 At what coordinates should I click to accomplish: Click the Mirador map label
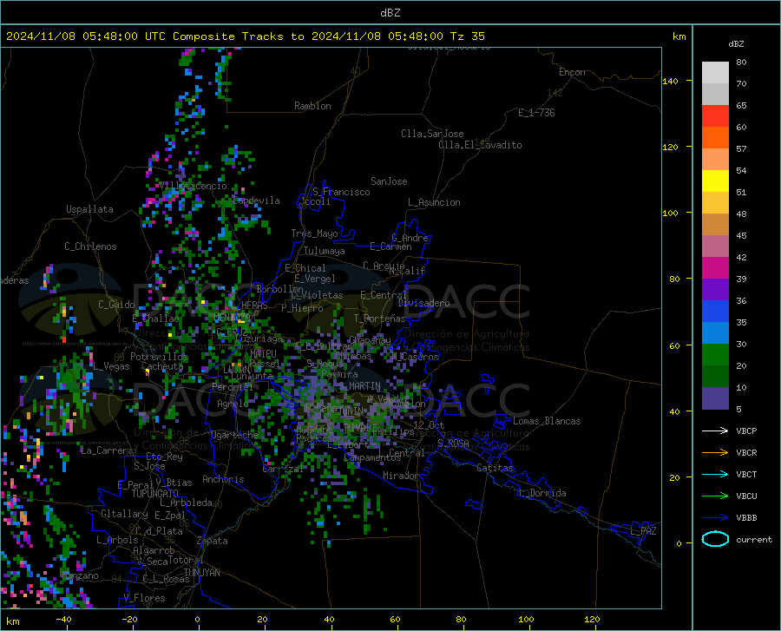(x=401, y=476)
